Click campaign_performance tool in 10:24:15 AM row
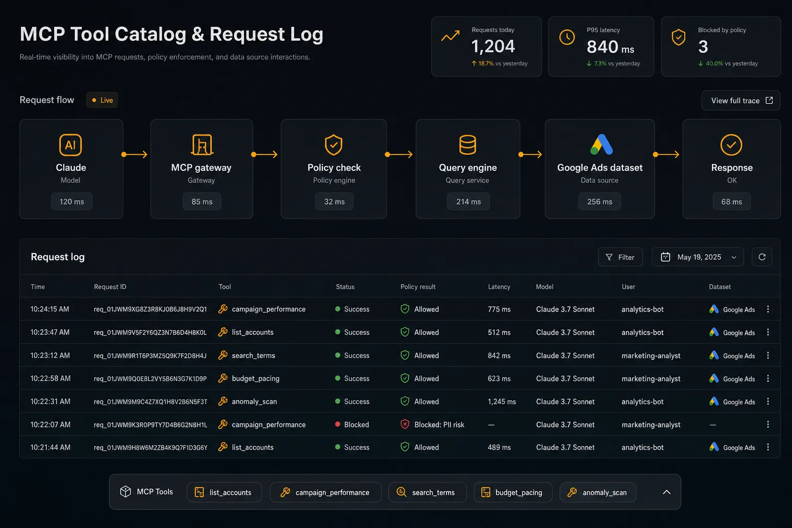 pos(269,309)
